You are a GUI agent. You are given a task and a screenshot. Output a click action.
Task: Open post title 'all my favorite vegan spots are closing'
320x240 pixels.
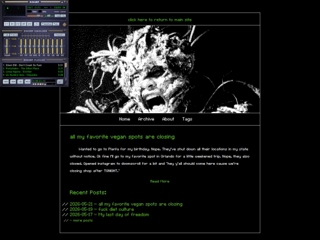[x=122, y=137]
